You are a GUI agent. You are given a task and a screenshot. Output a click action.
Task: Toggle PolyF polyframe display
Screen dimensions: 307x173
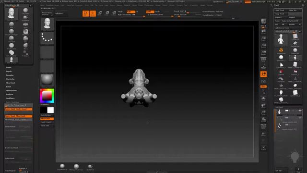tap(263, 126)
